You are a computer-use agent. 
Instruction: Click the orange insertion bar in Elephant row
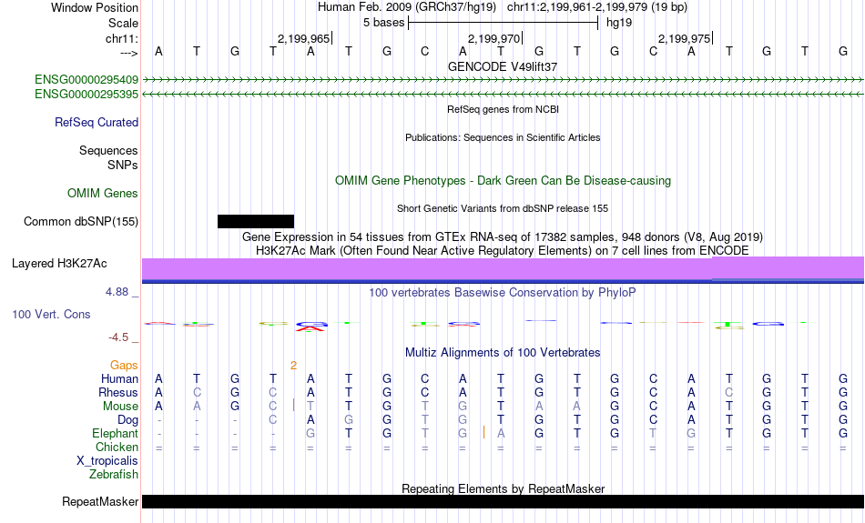483,433
